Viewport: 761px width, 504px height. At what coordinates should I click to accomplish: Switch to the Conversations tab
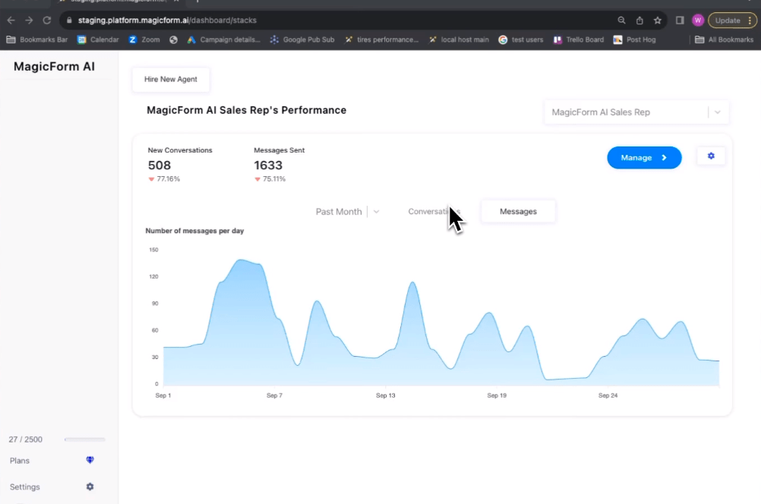point(434,212)
